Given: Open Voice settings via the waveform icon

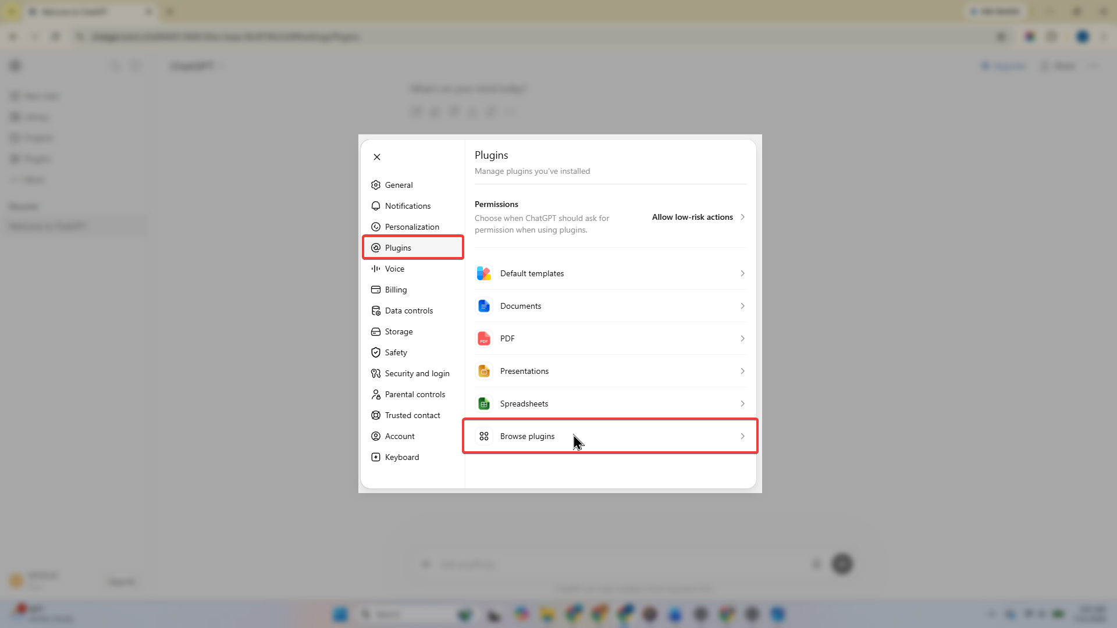Looking at the screenshot, I should pyautogui.click(x=376, y=269).
